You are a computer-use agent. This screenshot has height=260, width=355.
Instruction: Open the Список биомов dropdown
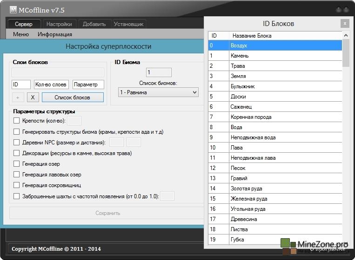click(158, 92)
